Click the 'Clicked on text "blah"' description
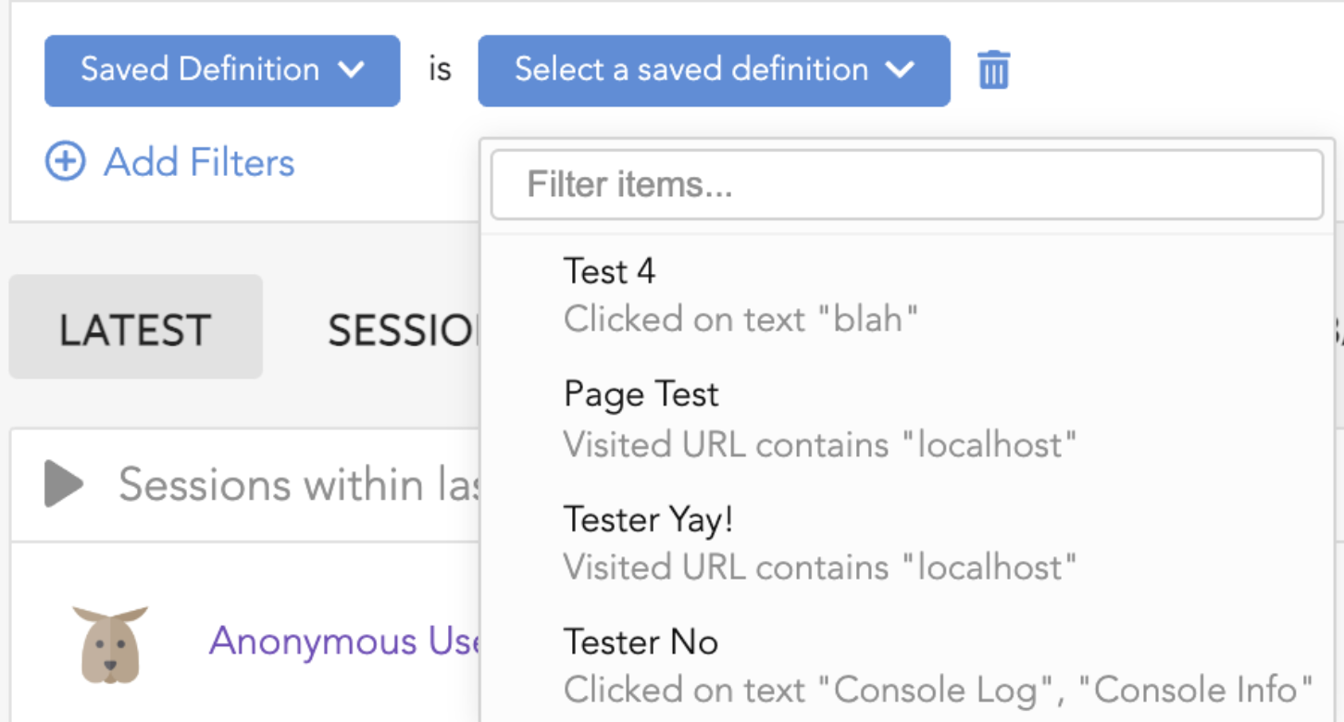This screenshot has width=1344, height=722. point(740,319)
